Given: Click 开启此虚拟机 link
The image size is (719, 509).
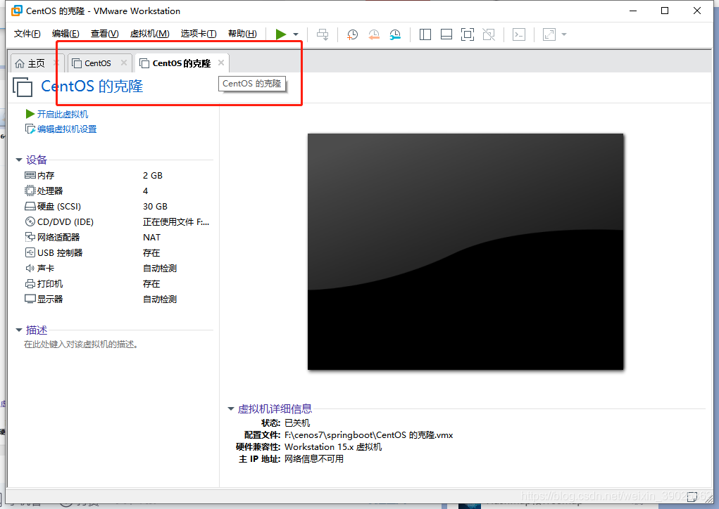Looking at the screenshot, I should (63, 115).
